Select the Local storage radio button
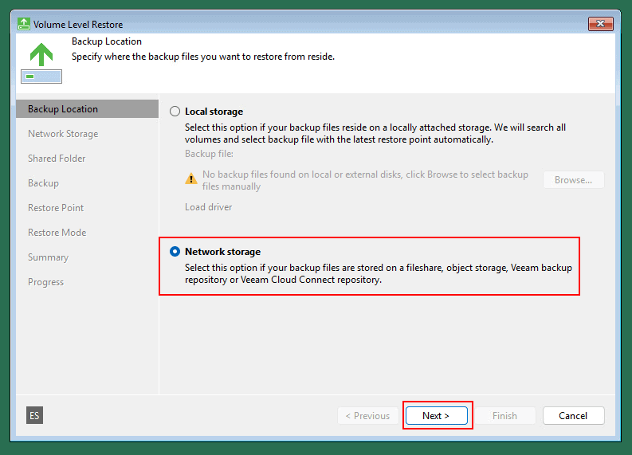The image size is (632, 455). point(175,112)
